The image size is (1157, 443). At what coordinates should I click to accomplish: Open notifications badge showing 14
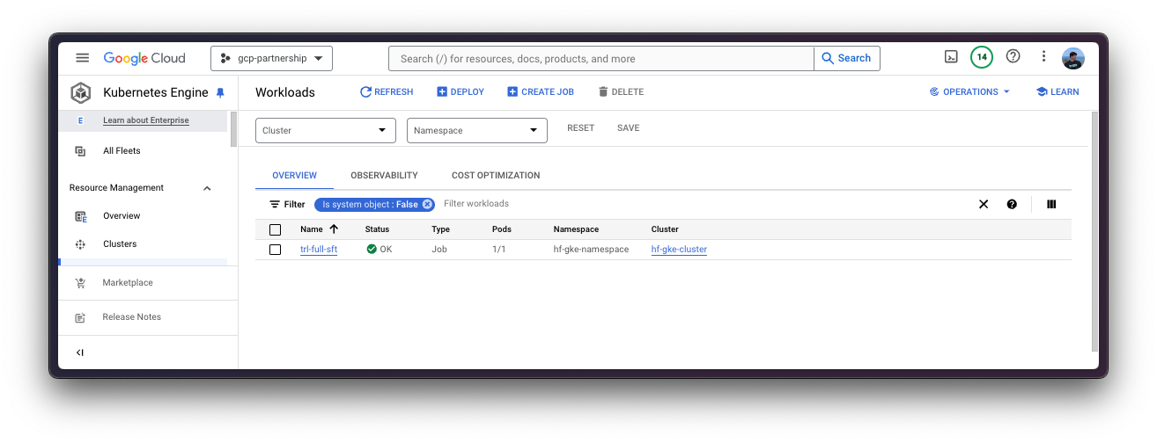point(982,57)
